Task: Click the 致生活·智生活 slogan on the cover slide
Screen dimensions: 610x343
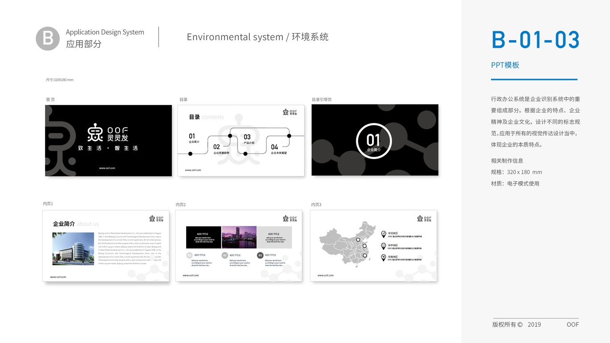Action: point(108,148)
